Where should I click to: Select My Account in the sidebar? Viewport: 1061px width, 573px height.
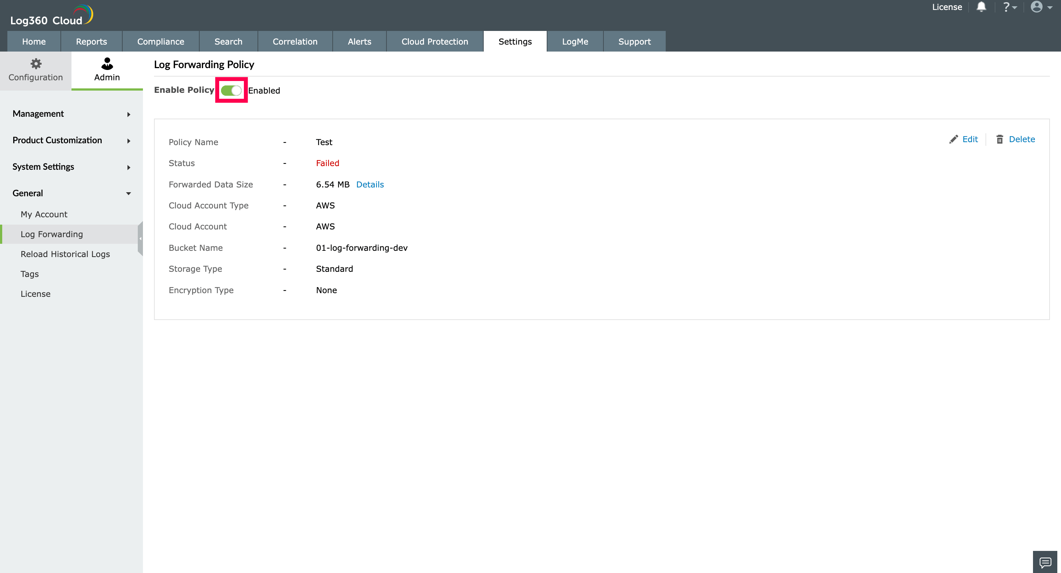tap(44, 214)
